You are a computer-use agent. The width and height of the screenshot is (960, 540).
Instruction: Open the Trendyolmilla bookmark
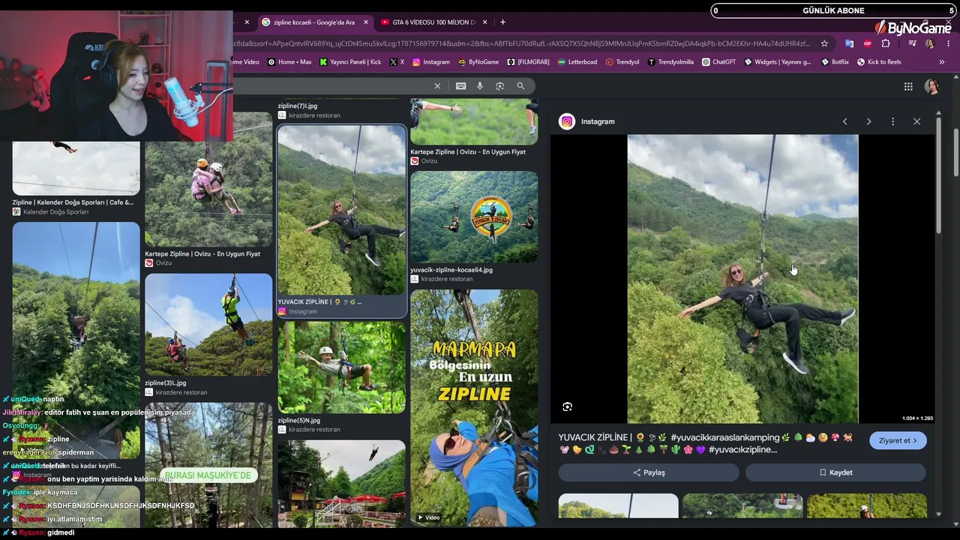pos(671,62)
